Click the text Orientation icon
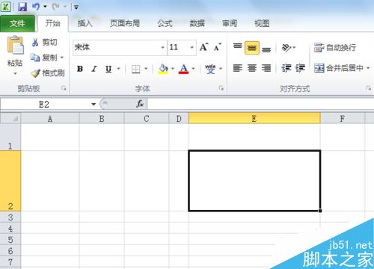374x269 pixels. 286,47
